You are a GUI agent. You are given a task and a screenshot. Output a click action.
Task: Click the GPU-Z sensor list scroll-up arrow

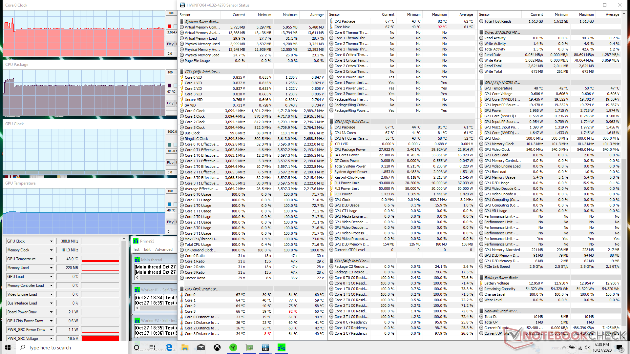coord(124,239)
